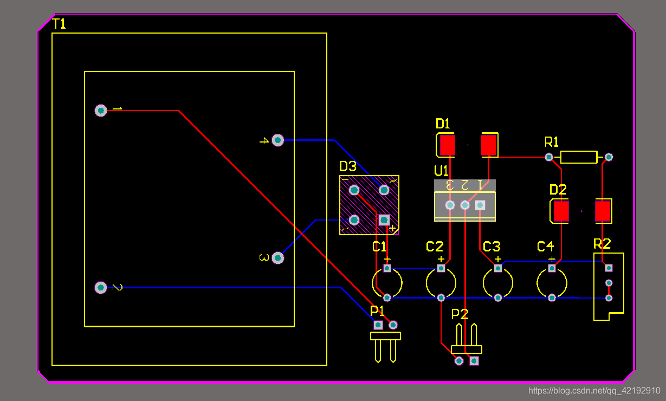Click the negative round pad of C1
Screen dimensions: 666x401
click(387, 297)
